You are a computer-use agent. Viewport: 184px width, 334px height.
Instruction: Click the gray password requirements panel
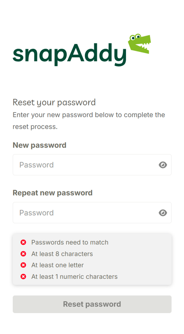[x=92, y=259]
